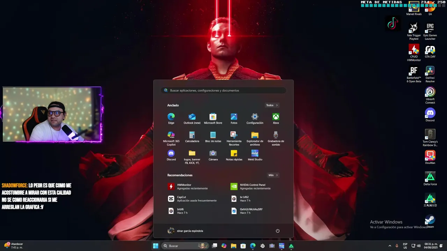Open Microsoft Store from the taskbar
The image size is (447, 251).
[243, 246]
